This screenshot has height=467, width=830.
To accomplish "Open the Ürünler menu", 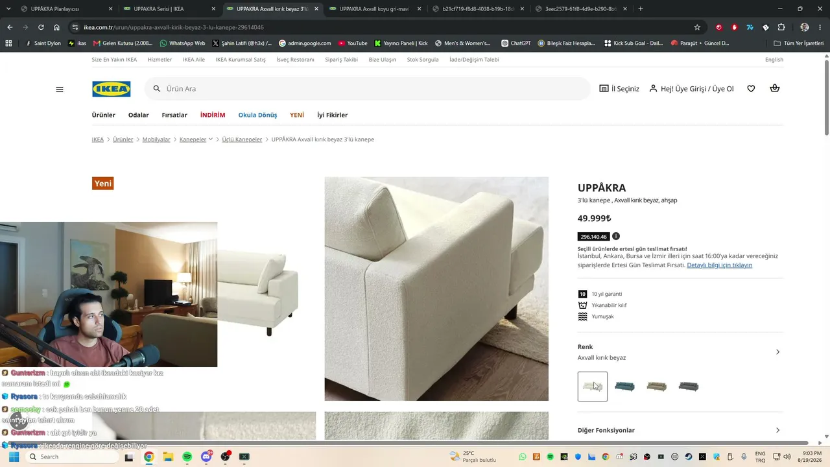I will [104, 115].
